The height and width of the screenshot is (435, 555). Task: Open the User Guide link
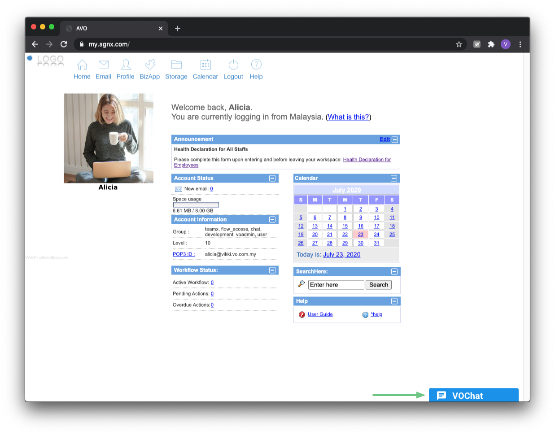(320, 314)
